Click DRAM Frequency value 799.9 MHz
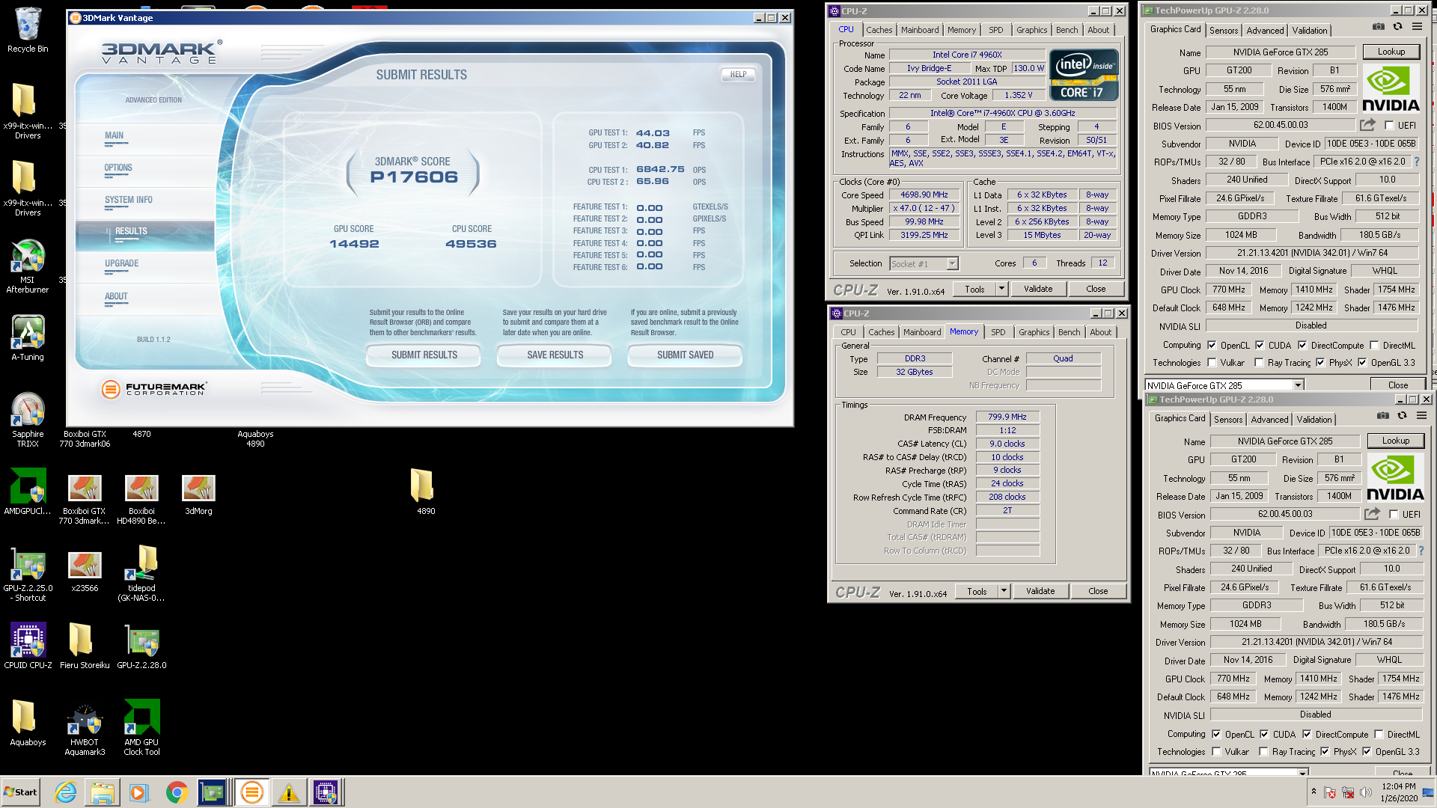 click(1007, 417)
